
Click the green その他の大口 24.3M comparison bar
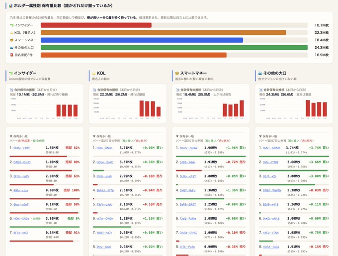174,47
